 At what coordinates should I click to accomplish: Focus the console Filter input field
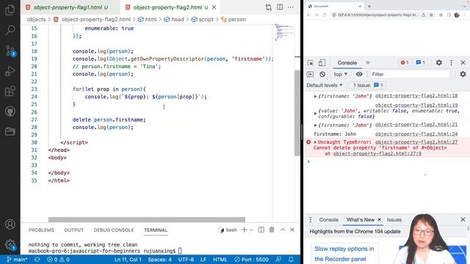410,74
